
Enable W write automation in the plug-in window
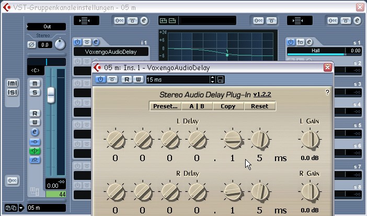(x=139, y=79)
